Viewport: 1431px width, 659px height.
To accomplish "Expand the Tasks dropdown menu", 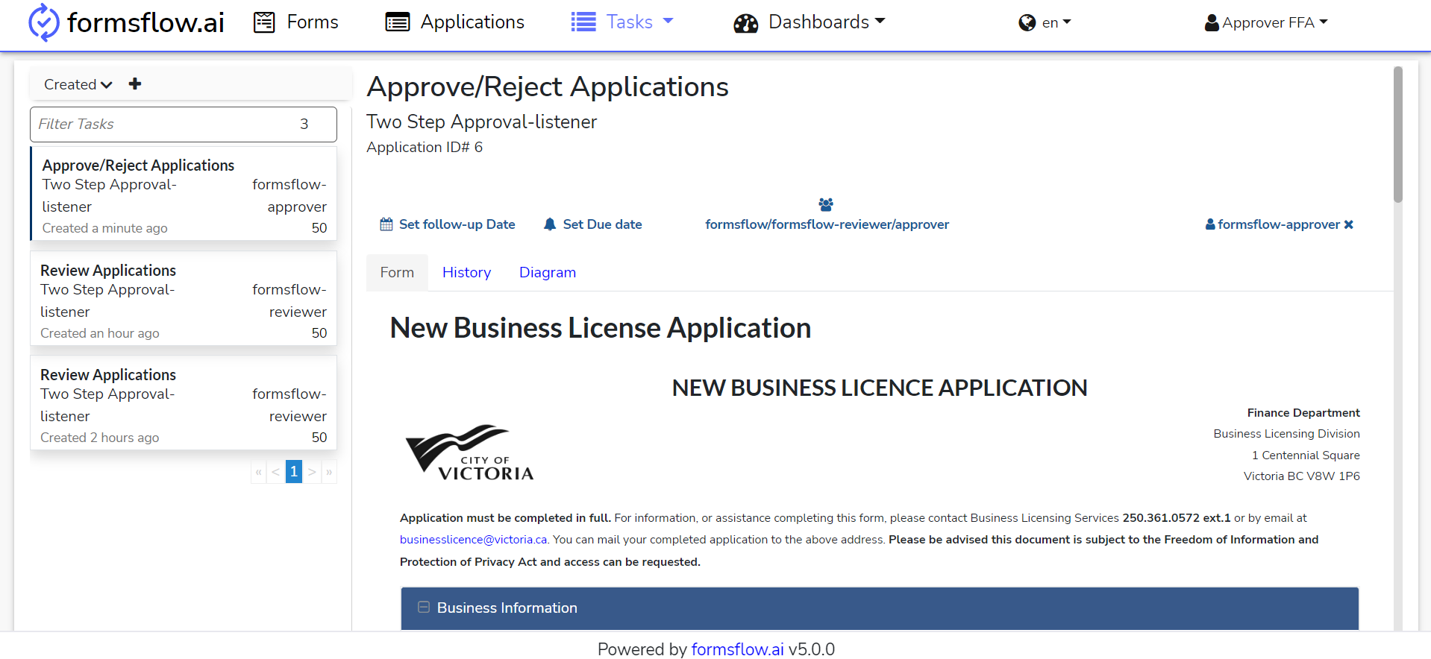I will (622, 22).
